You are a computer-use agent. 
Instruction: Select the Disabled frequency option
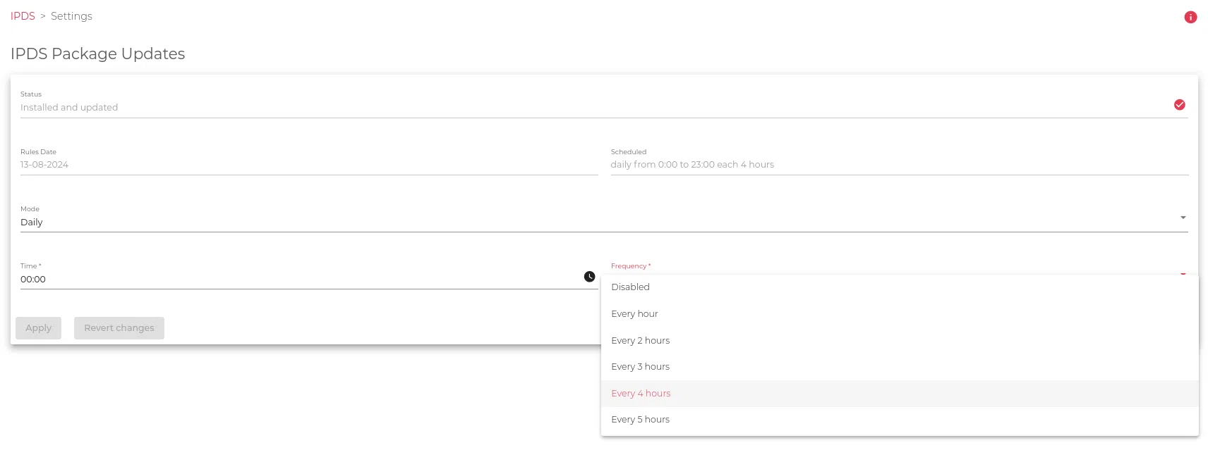click(630, 287)
